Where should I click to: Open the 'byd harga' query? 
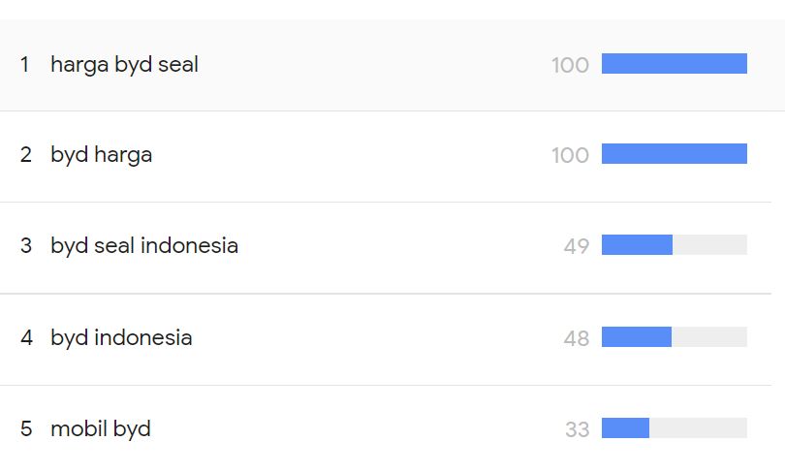(101, 155)
